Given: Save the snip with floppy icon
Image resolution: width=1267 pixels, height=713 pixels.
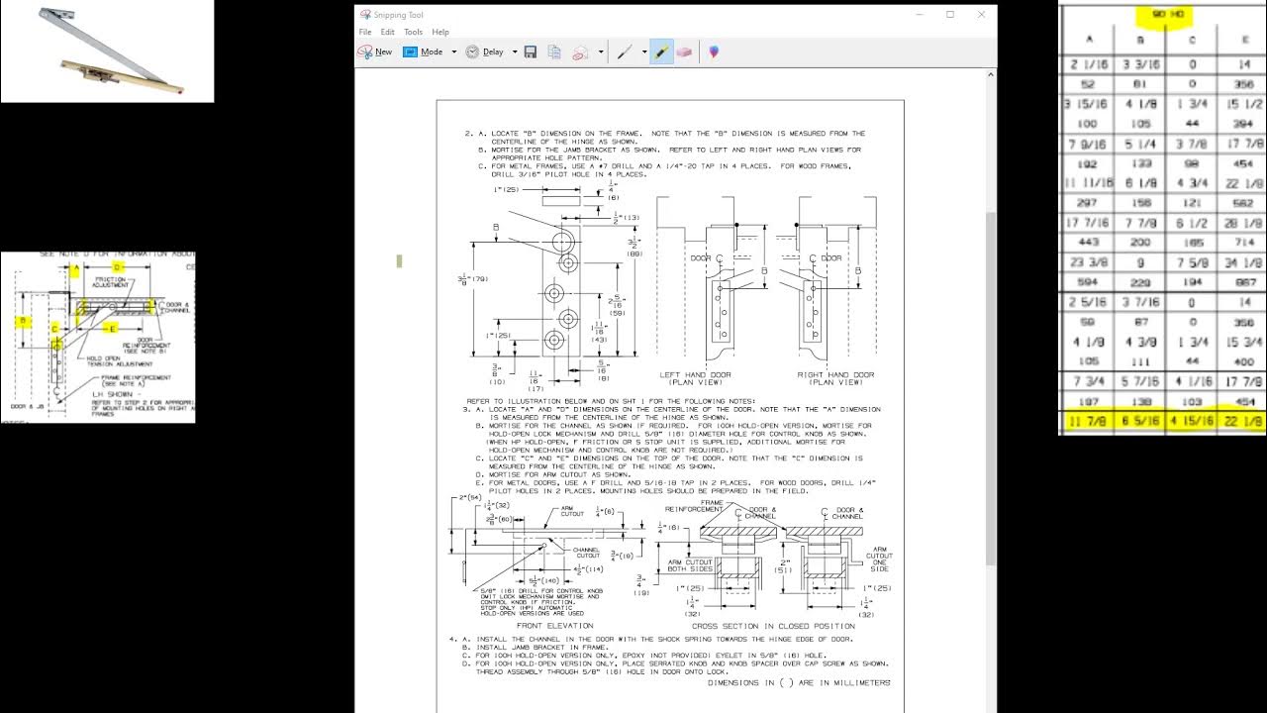Looking at the screenshot, I should (531, 51).
